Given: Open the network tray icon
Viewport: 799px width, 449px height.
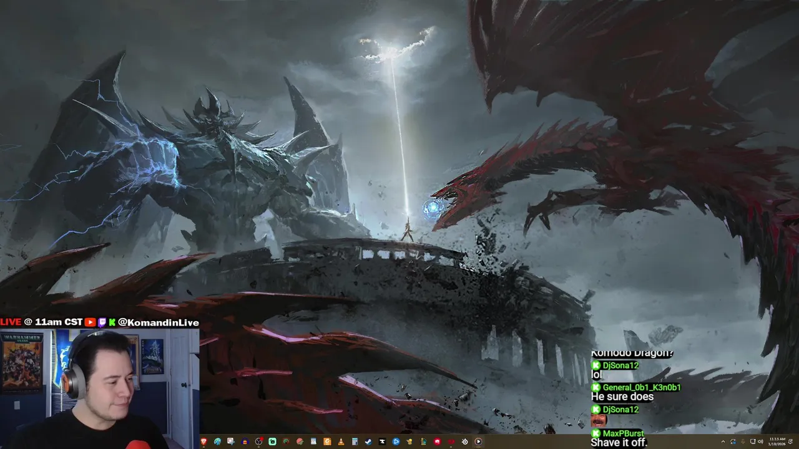Looking at the screenshot, I should point(753,442).
